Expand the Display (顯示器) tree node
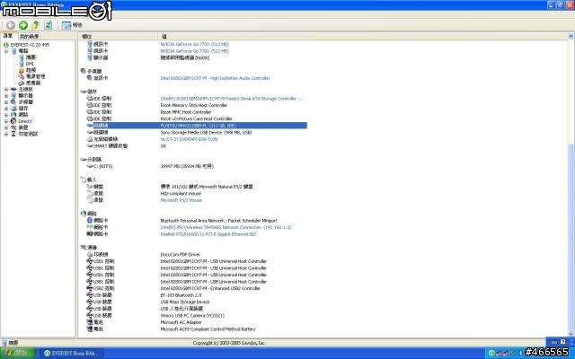The image size is (575, 359). pyautogui.click(x=6, y=96)
